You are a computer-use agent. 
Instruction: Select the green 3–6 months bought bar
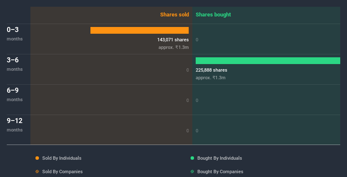268,61
